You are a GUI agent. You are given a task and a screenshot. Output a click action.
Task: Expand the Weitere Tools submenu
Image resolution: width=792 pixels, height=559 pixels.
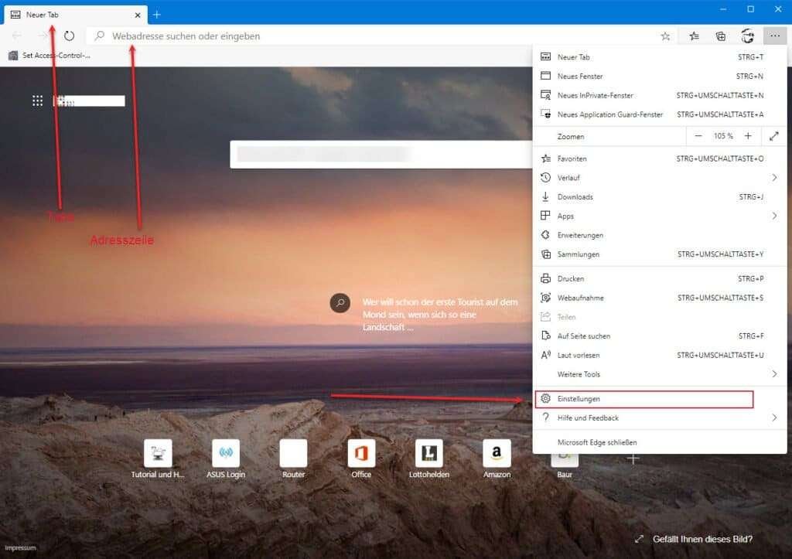(774, 374)
